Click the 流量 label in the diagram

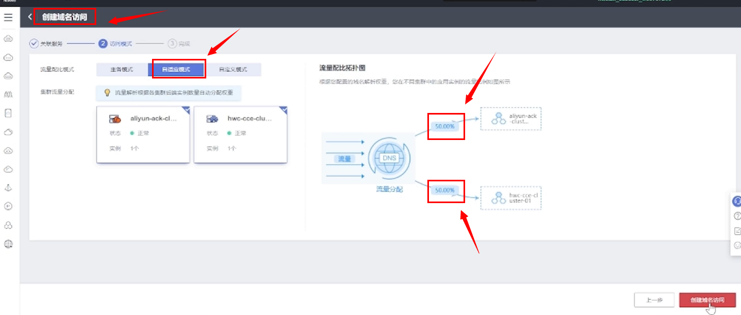pos(344,159)
